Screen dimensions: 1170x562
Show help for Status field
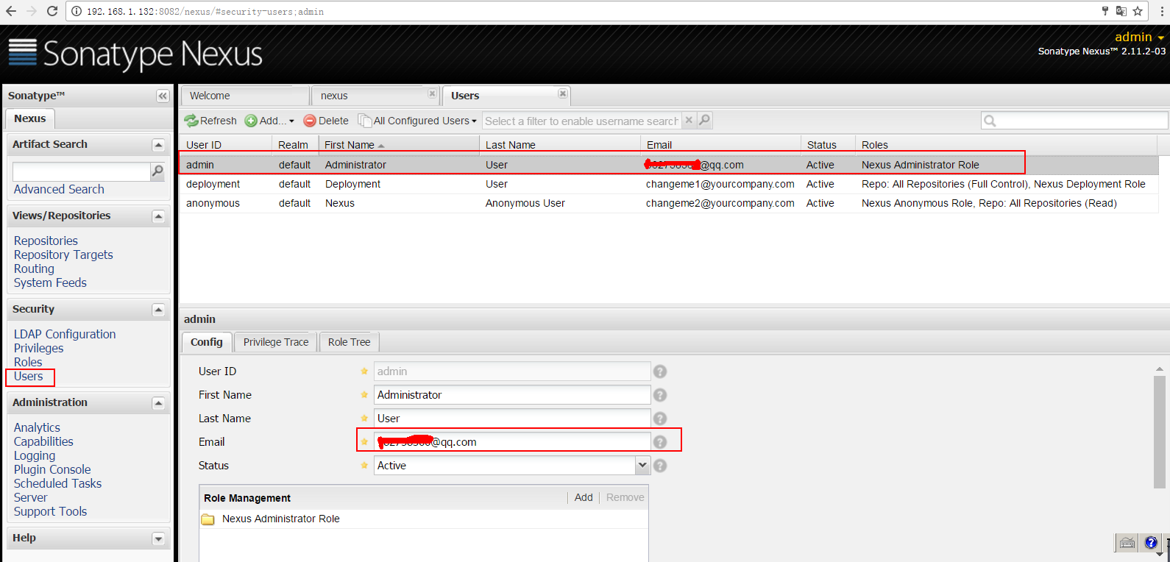click(x=660, y=466)
